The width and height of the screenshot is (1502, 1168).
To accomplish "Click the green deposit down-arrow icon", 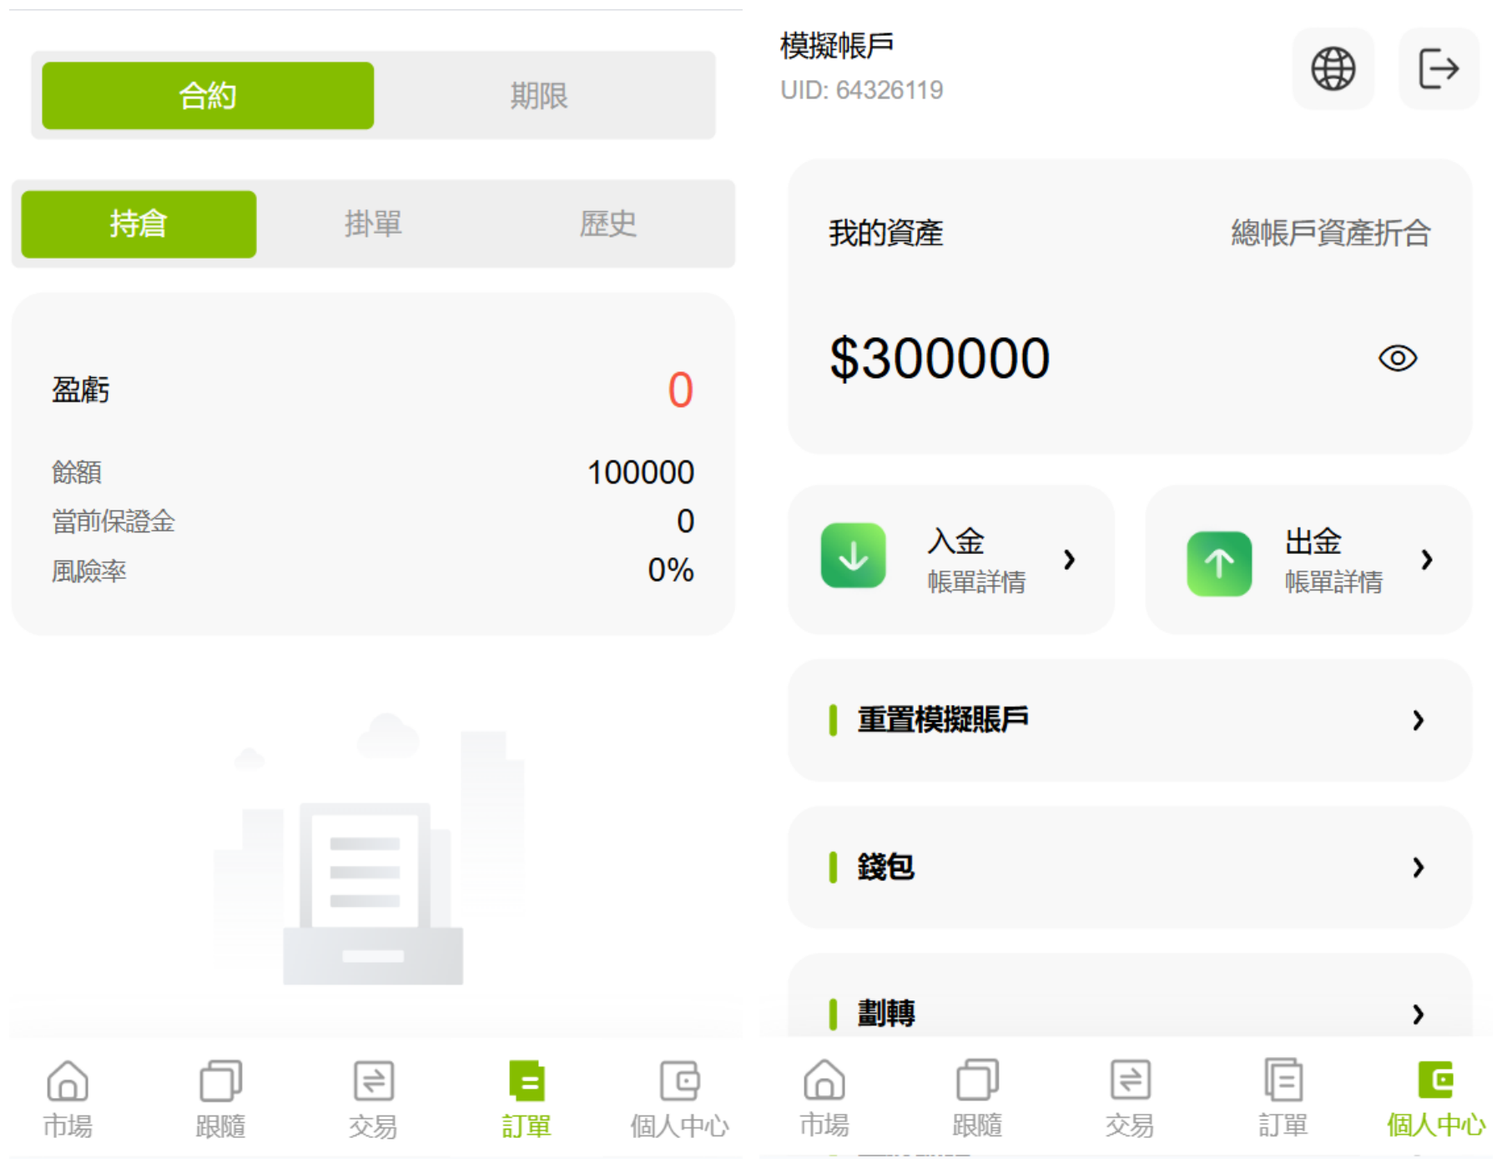I will pyautogui.click(x=853, y=556).
